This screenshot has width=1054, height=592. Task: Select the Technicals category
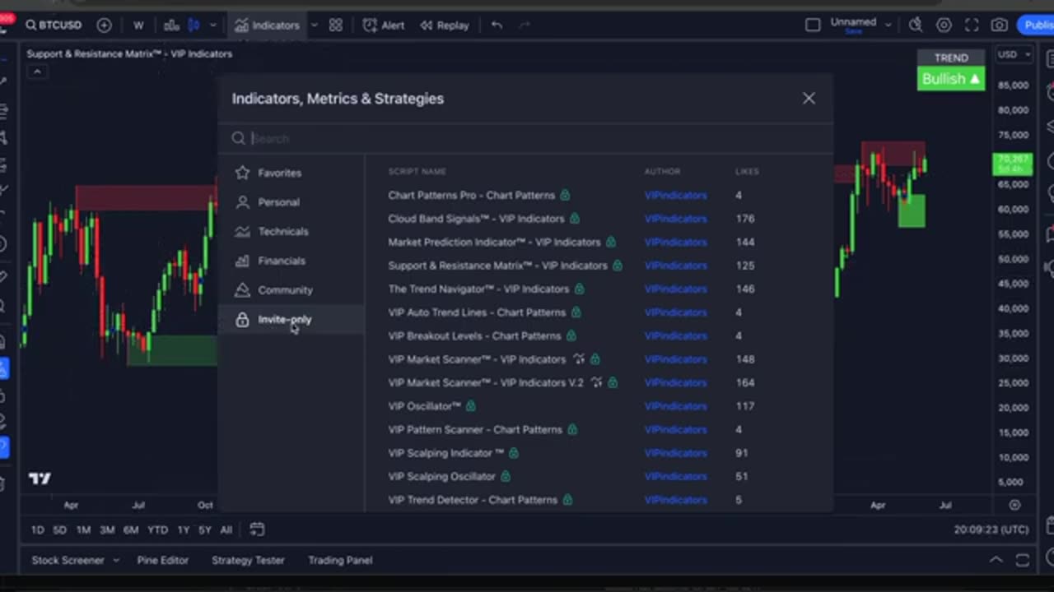tap(291, 232)
